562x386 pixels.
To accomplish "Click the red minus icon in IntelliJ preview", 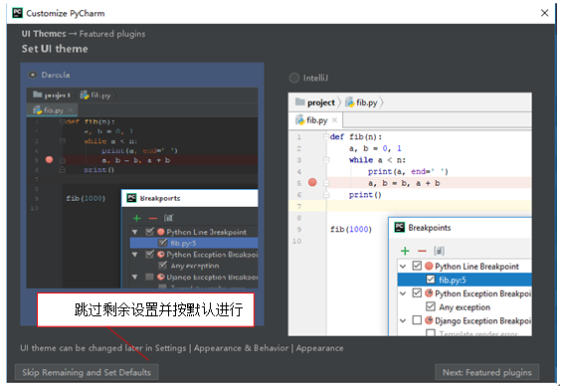I will [x=422, y=251].
